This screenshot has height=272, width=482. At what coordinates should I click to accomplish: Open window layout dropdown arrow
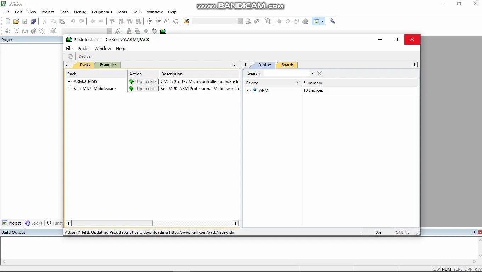pos(322,21)
